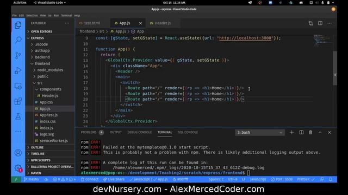Open the Search view icon
This screenshot has width=348, height=195.
(18, 40)
